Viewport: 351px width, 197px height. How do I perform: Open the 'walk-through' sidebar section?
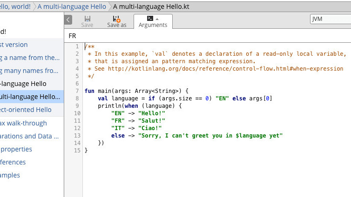[x=23, y=123]
